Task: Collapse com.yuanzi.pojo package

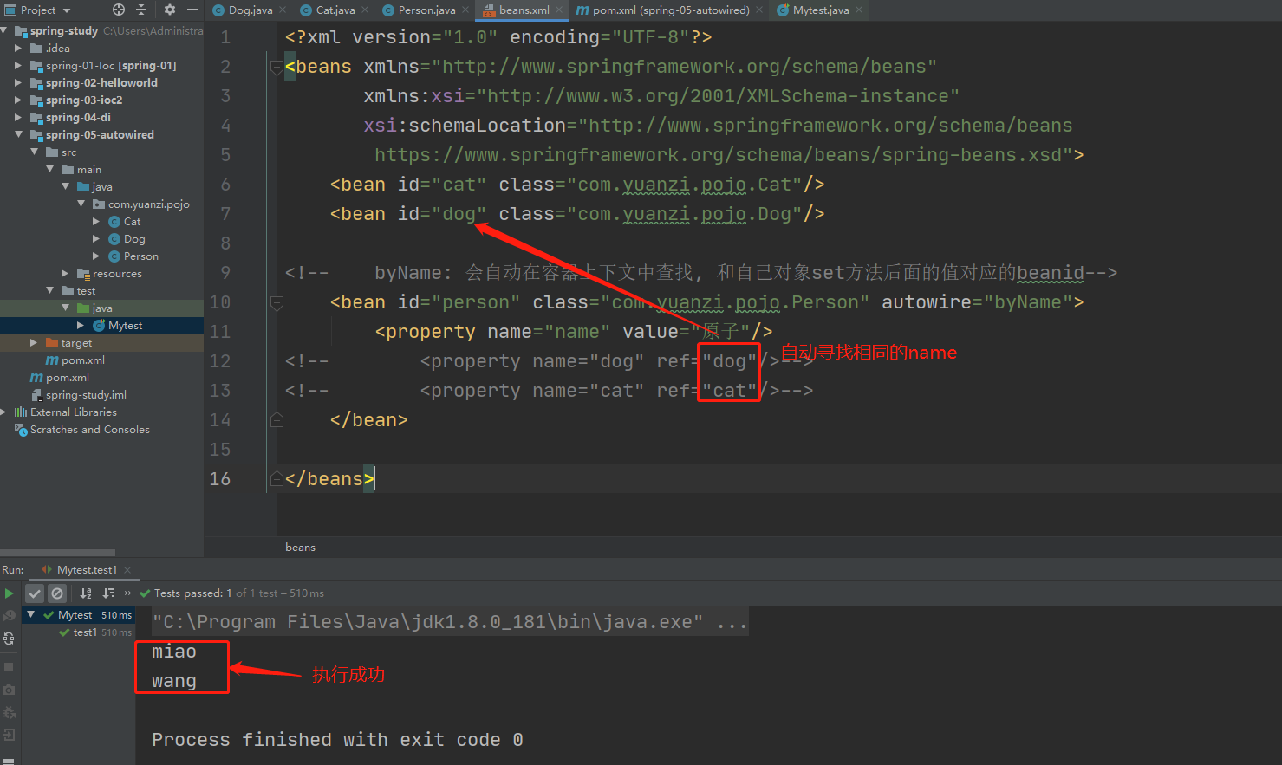Action: 81,204
